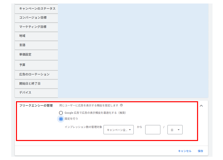The image size is (223, 160).
Task: Open the 日 time period dropdown
Action: (x=175, y=130)
